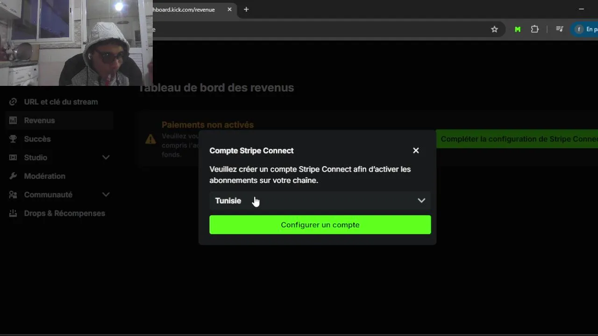This screenshot has width=598, height=336.
Task: Open the media control toolbar icon
Action: point(559,29)
